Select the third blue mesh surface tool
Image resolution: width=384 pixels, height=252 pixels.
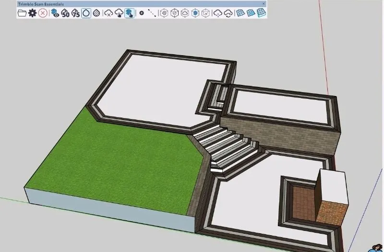[261, 13]
